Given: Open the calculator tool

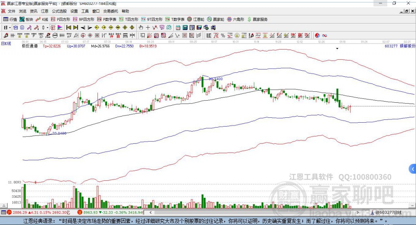Looking at the screenshot, I should click(x=185, y=28).
